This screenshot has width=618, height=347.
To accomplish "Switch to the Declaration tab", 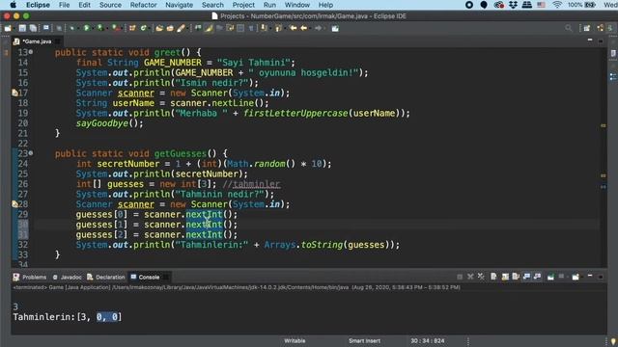I will point(105,277).
